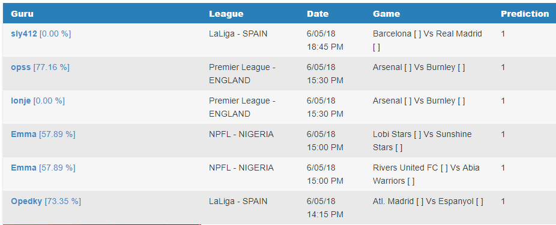Click the Prediction column header

[525, 14]
